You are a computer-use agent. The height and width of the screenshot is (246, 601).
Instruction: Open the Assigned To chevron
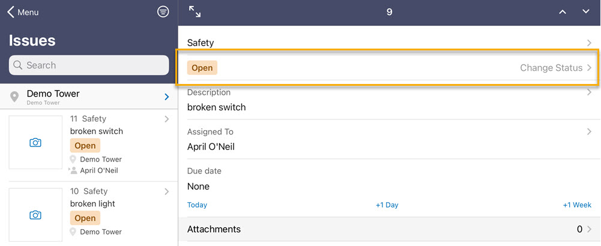pyautogui.click(x=590, y=131)
